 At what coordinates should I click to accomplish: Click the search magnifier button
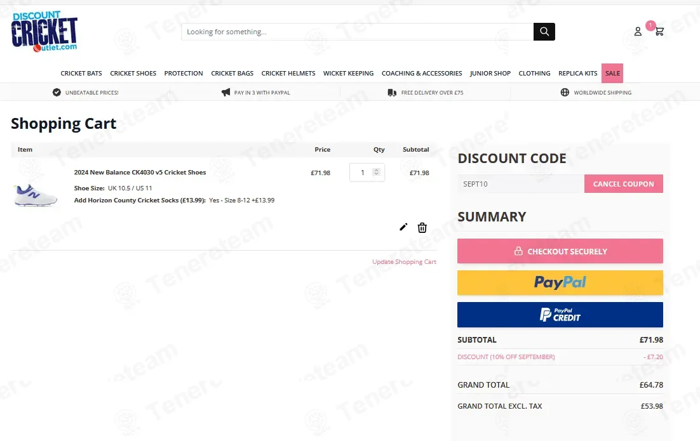tap(544, 32)
